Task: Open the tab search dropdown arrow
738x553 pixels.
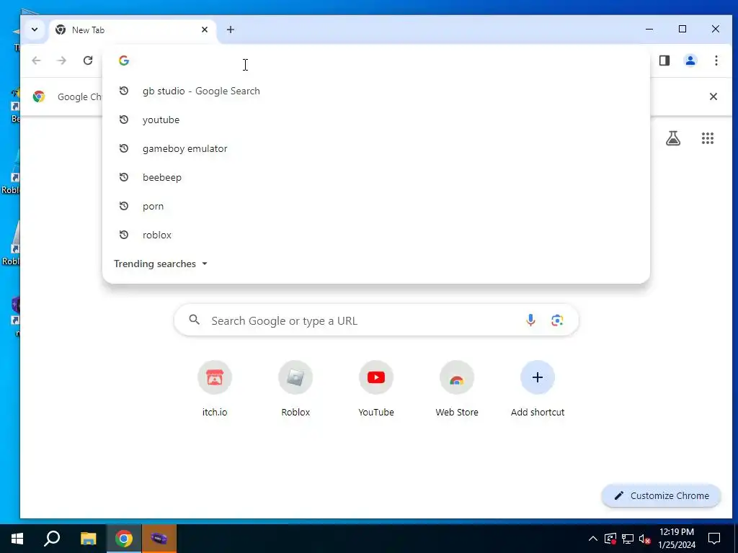Action: pyautogui.click(x=35, y=30)
